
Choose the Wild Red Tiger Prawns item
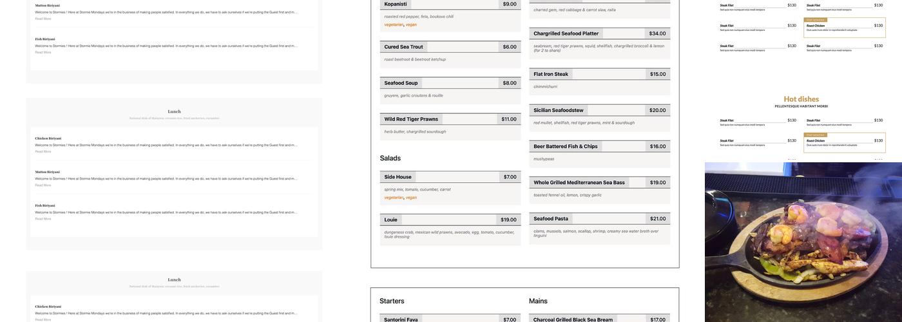coord(411,119)
